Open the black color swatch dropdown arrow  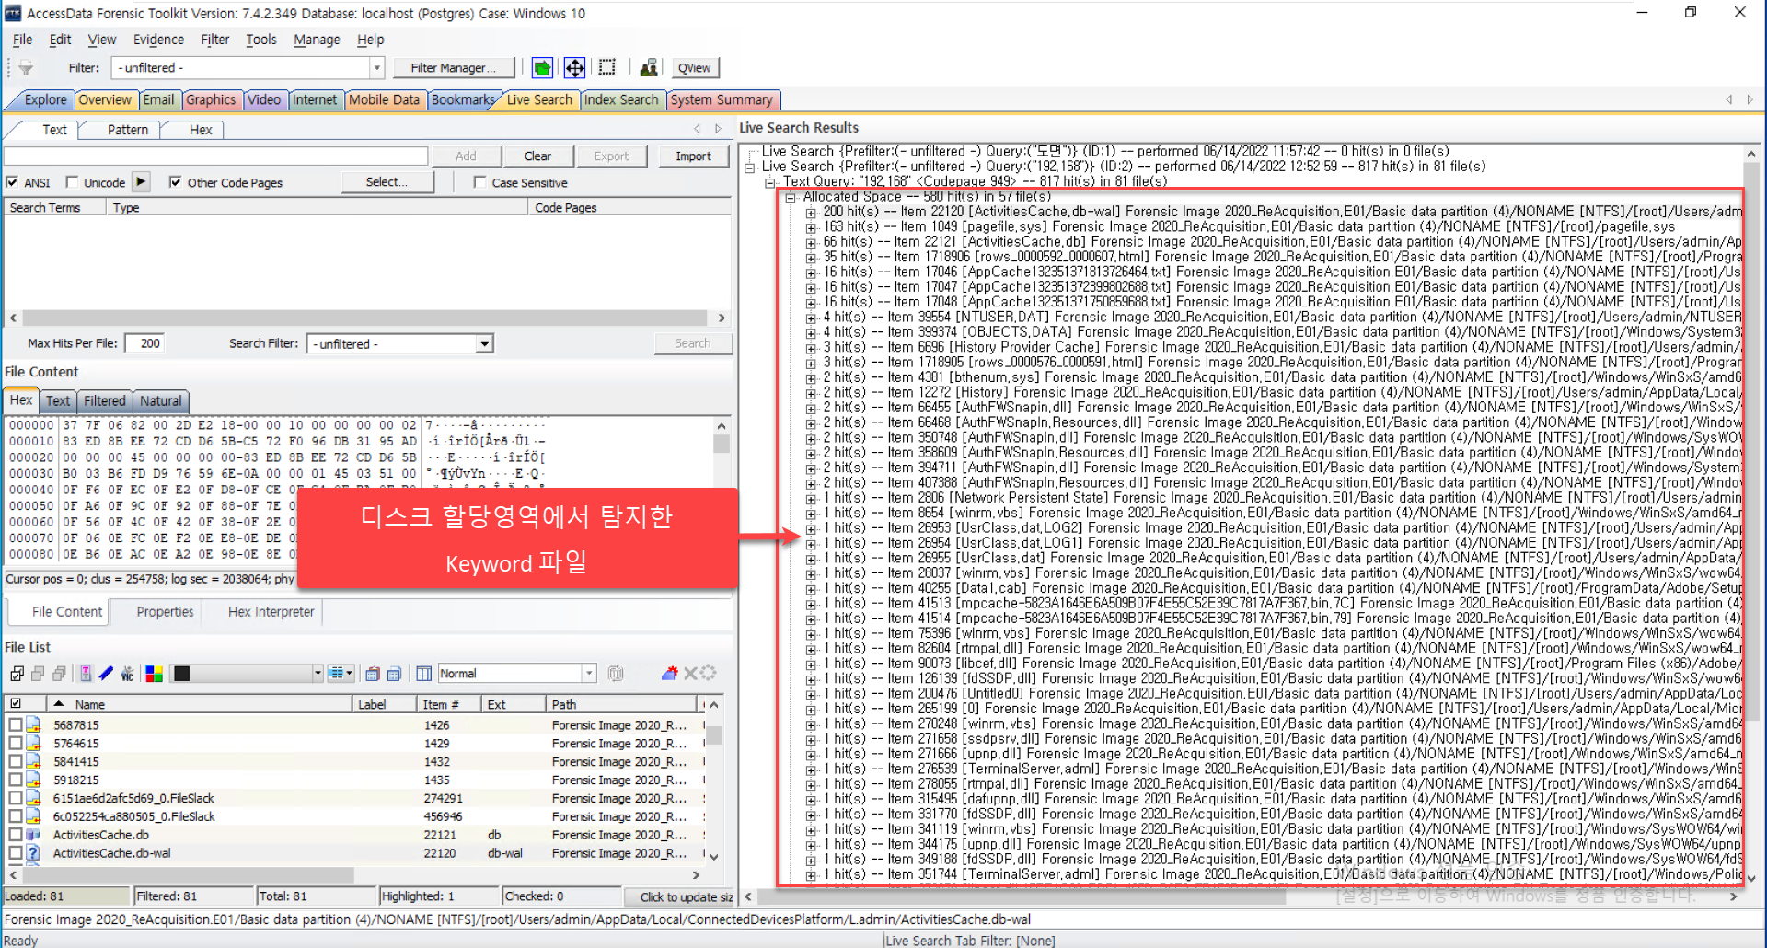[x=318, y=674]
